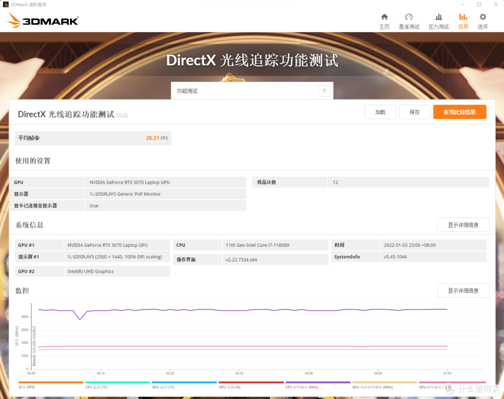Open the help question mark icon
The image size is (504, 399).
324,91
